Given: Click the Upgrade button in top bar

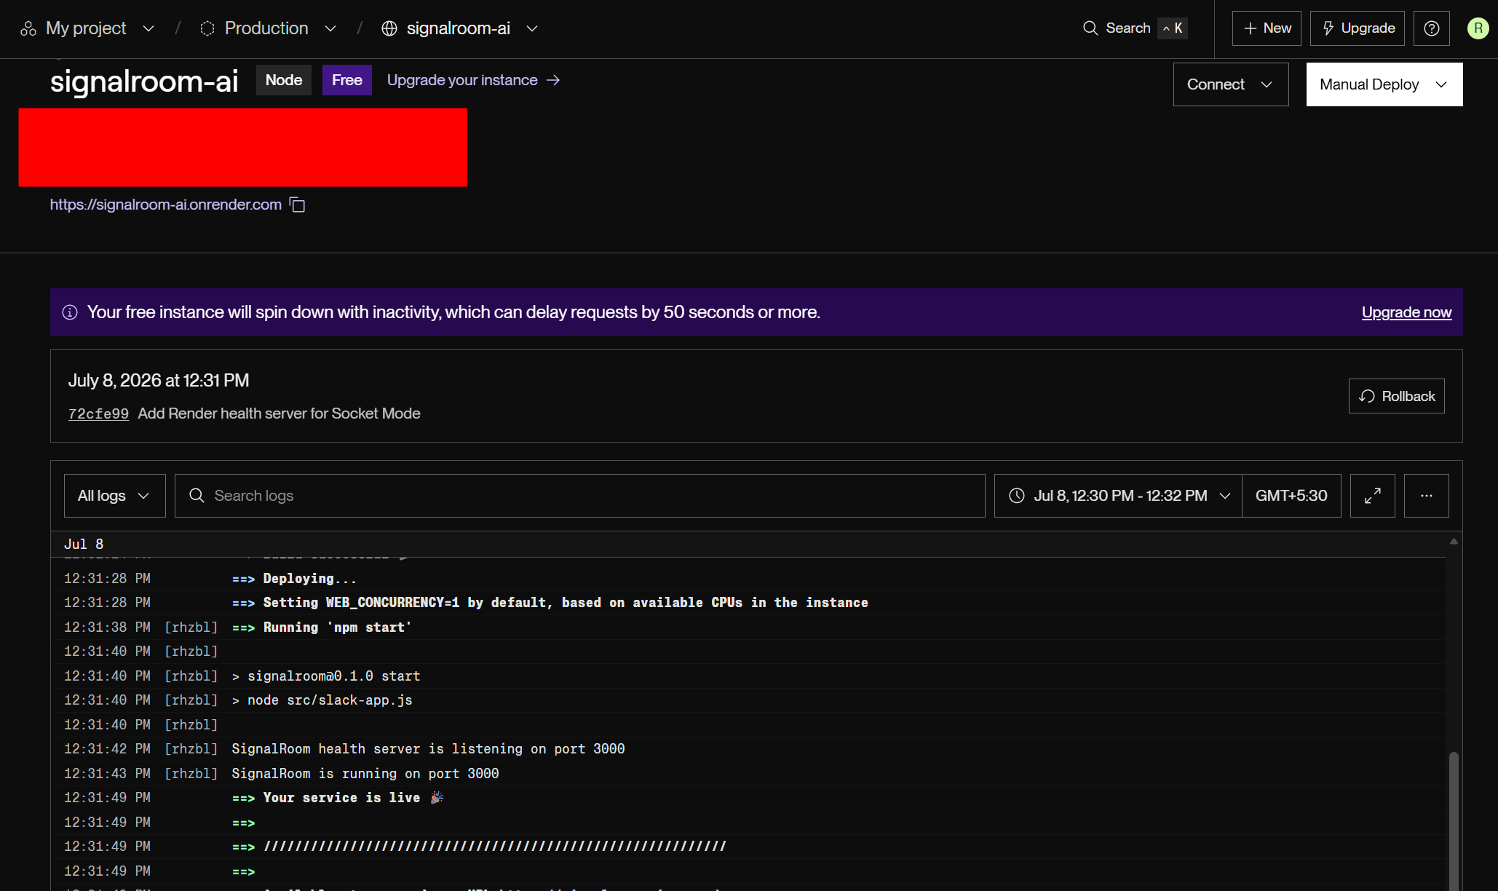Looking at the screenshot, I should 1357,28.
